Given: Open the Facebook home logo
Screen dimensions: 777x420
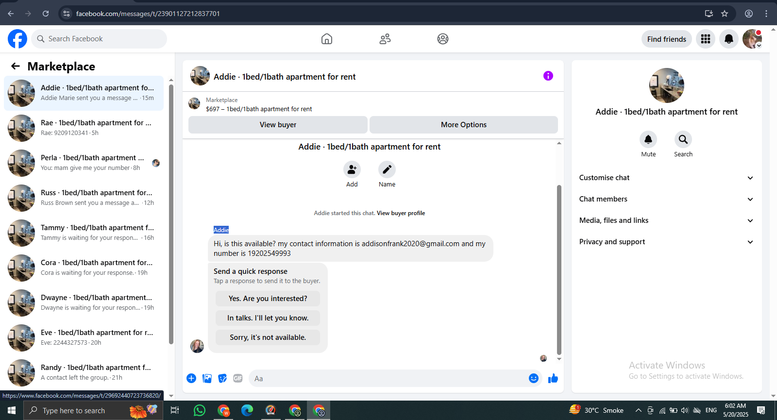Looking at the screenshot, I should (x=17, y=39).
